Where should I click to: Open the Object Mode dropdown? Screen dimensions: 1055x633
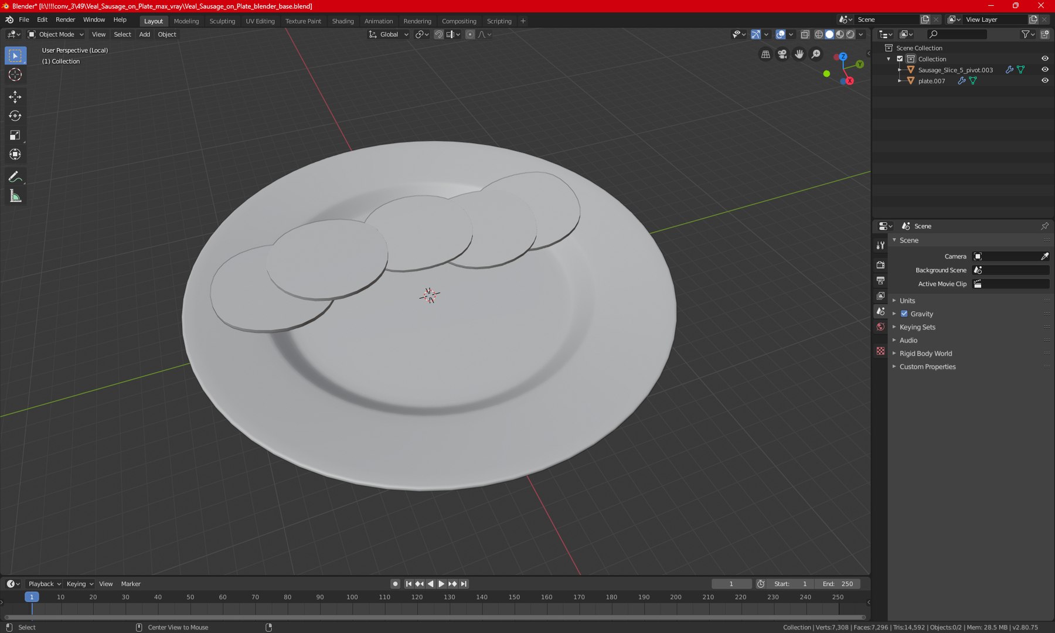(56, 35)
